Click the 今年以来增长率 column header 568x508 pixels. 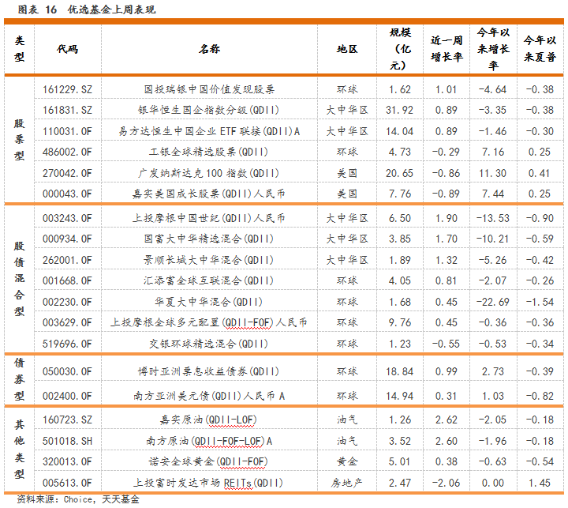coord(493,49)
